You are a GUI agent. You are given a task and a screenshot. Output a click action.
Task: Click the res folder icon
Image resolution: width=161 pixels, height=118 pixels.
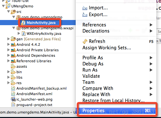point(13,83)
